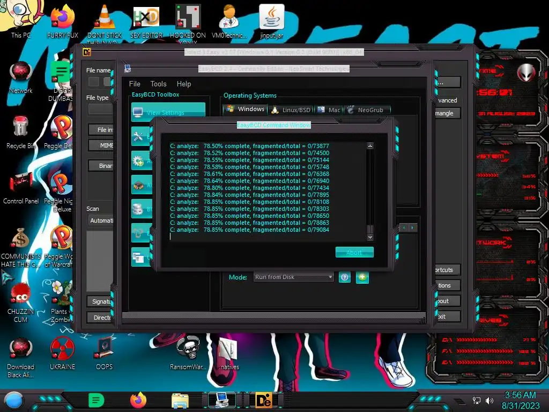Expand the Mode dropdown showing Run from Disk
Image resolution: width=549 pixels, height=412 pixels.
tap(293, 277)
